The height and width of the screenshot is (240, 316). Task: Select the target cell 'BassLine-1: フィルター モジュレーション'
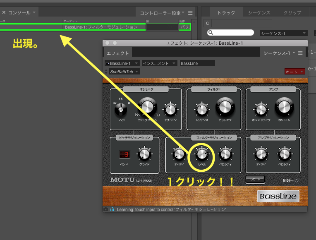point(104,27)
